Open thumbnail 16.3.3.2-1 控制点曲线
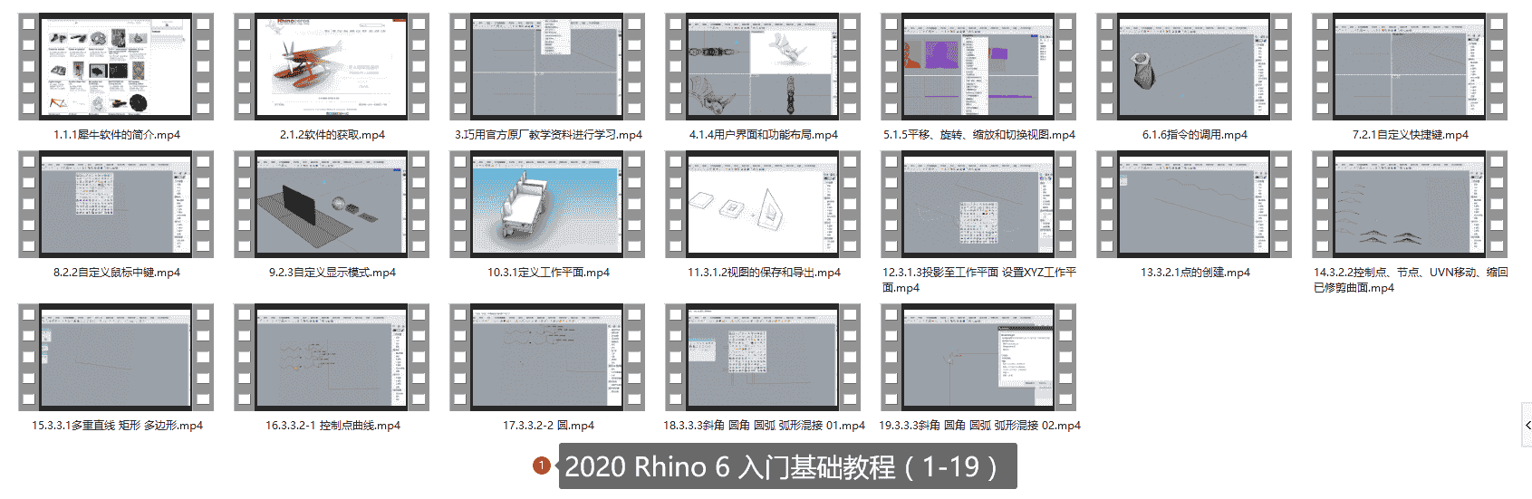The image size is (1532, 499). [x=332, y=358]
